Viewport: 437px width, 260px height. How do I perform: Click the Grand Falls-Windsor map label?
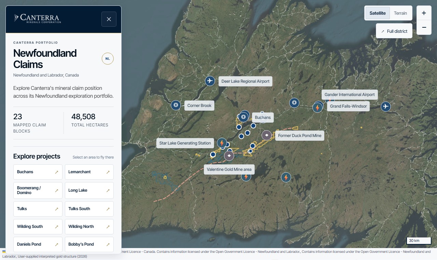point(348,106)
